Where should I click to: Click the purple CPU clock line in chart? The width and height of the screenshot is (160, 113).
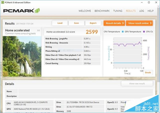coord(127,44)
